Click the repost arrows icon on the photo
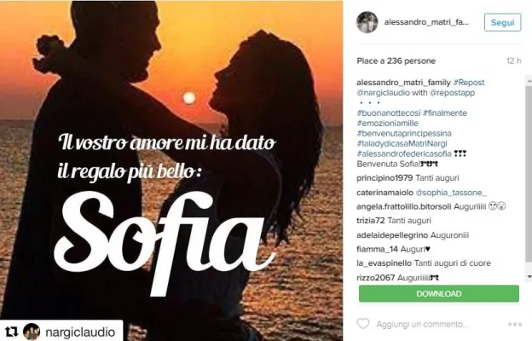 (11, 332)
